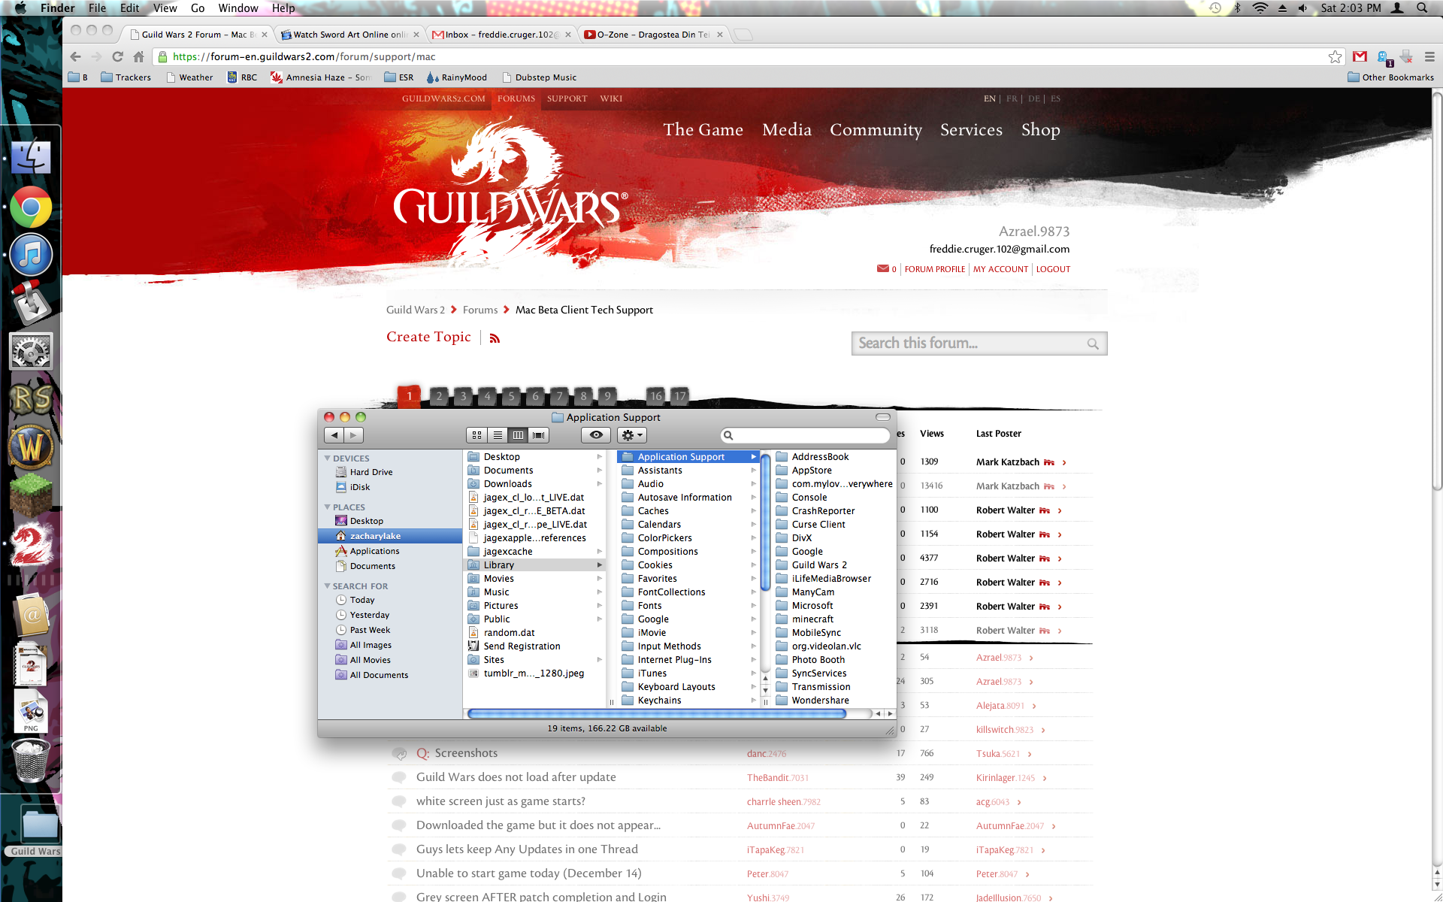Image resolution: width=1443 pixels, height=902 pixels.
Task: Go to Chrome home page
Action: click(138, 56)
